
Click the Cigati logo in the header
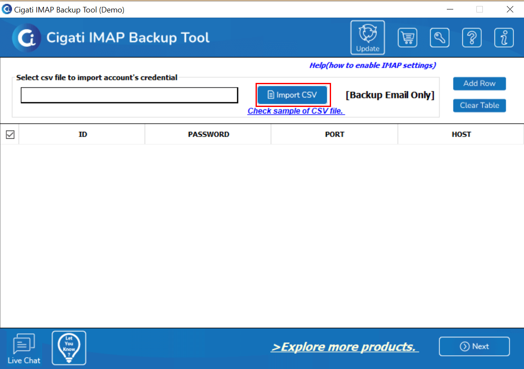click(x=27, y=38)
